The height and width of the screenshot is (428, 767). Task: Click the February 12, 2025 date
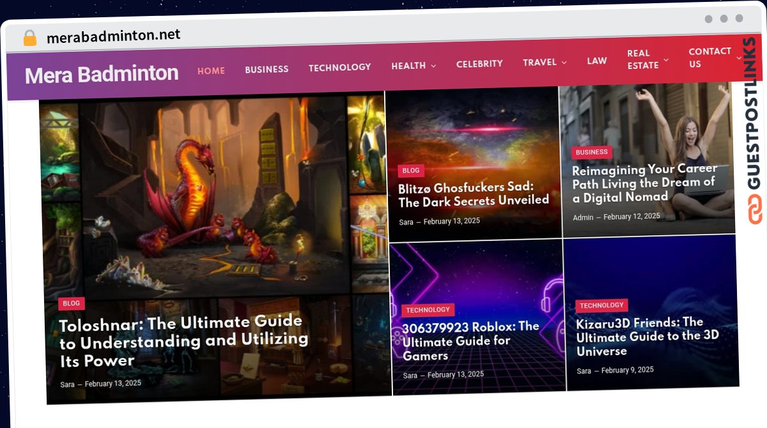coord(631,217)
